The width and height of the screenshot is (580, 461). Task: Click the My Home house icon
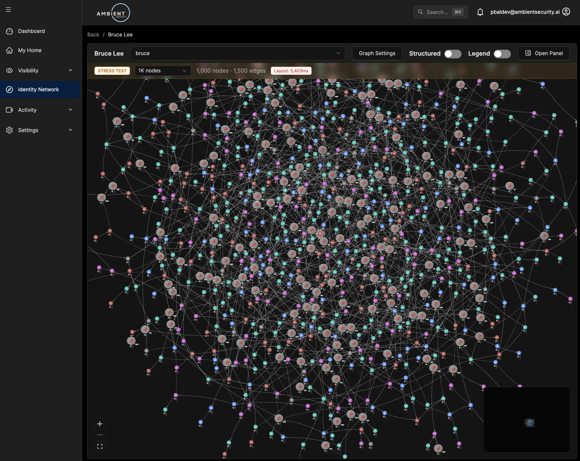click(x=9, y=50)
